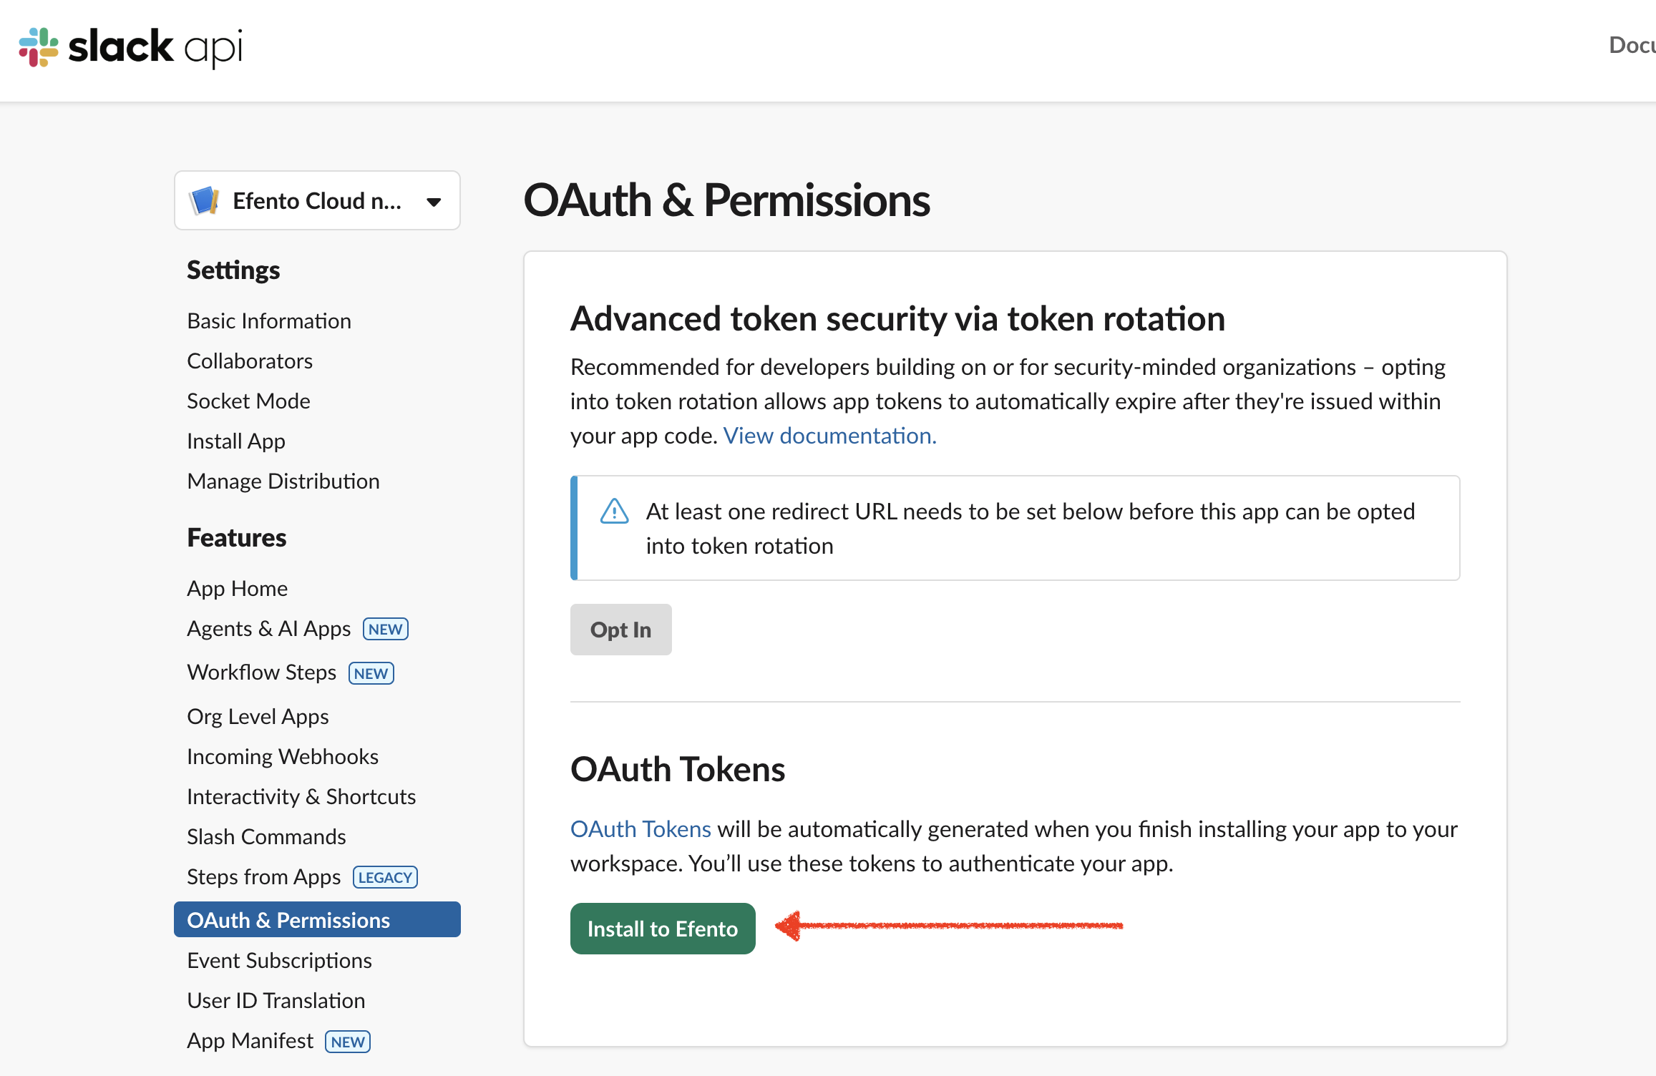Click the Efento app notebook icon

[x=205, y=201]
